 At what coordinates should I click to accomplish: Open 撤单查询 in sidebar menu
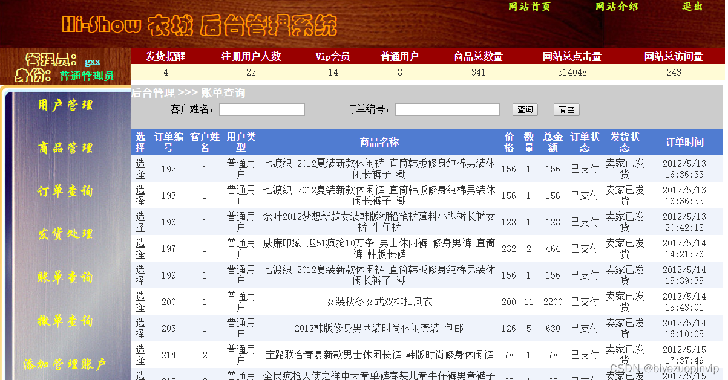pyautogui.click(x=65, y=320)
